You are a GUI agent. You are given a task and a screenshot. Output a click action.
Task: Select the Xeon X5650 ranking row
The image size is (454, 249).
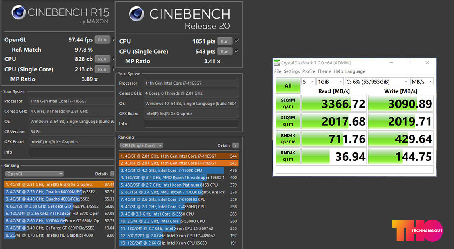pyautogui.click(x=179, y=243)
